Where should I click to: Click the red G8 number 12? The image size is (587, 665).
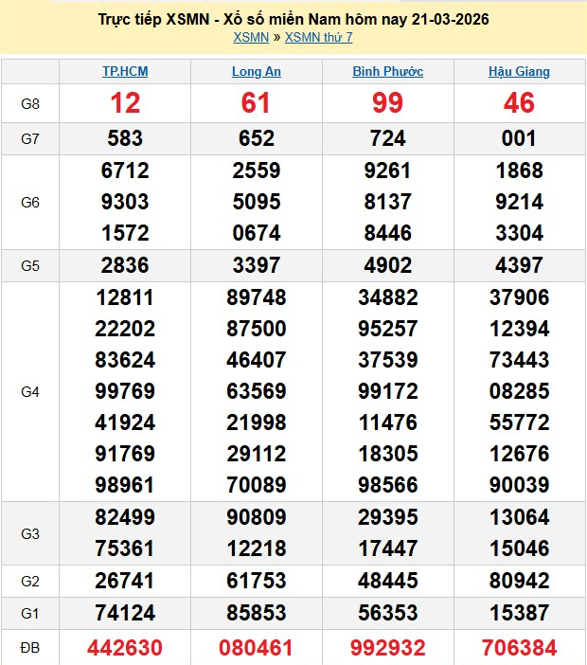point(125,103)
